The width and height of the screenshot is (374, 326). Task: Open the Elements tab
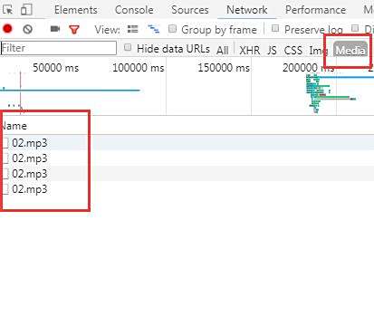click(x=76, y=10)
